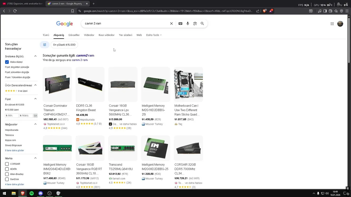
Task: Click the Windows Start button
Action: 5,193
